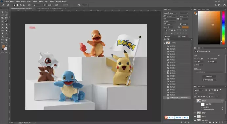Select the Frame tool
This screenshot has height=124, width=227.
(6, 18)
